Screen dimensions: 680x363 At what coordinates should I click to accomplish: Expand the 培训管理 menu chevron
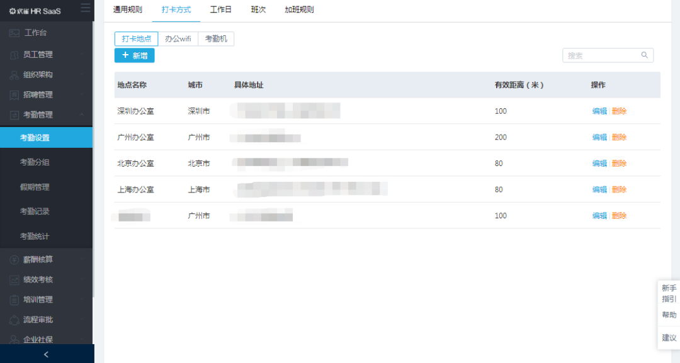coord(81,299)
